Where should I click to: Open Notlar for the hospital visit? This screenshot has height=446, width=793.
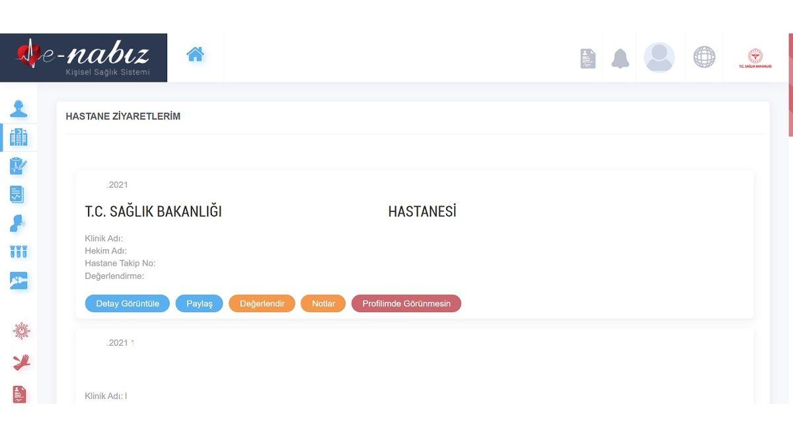(x=323, y=303)
